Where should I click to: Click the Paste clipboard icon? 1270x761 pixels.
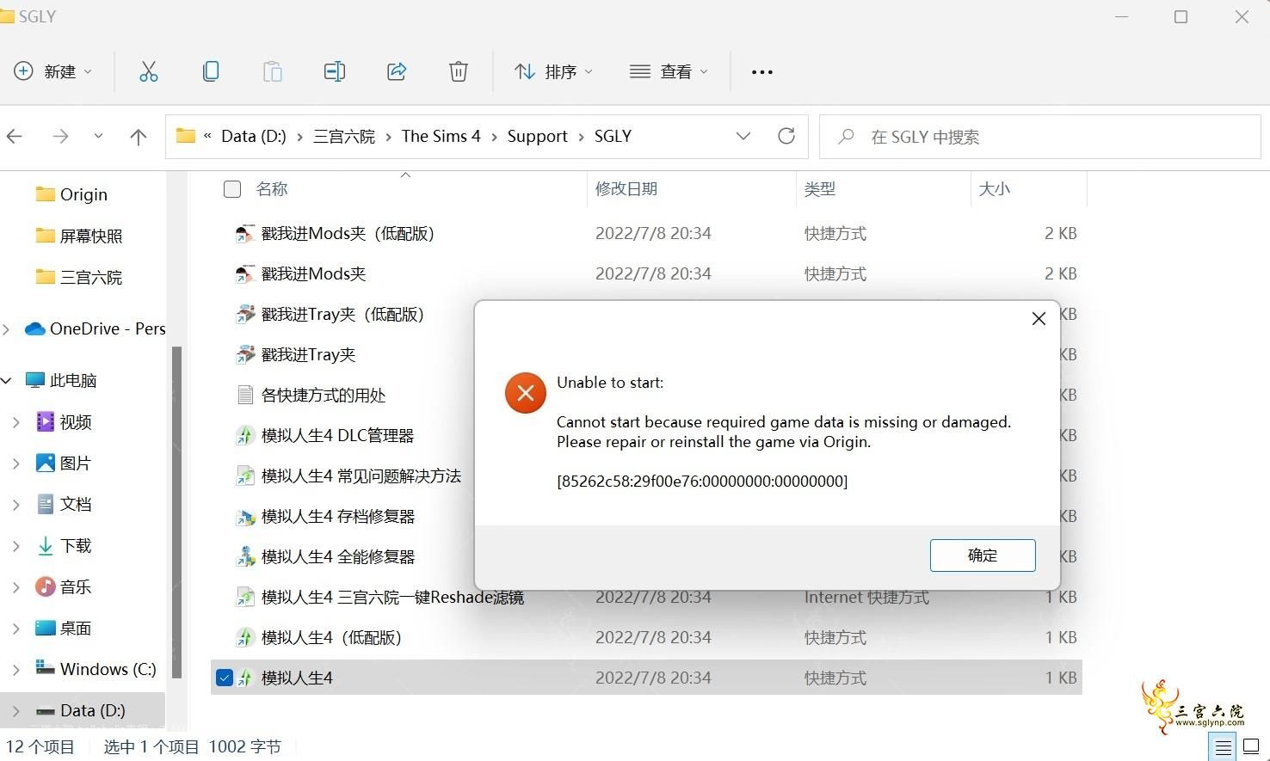pyautogui.click(x=273, y=71)
